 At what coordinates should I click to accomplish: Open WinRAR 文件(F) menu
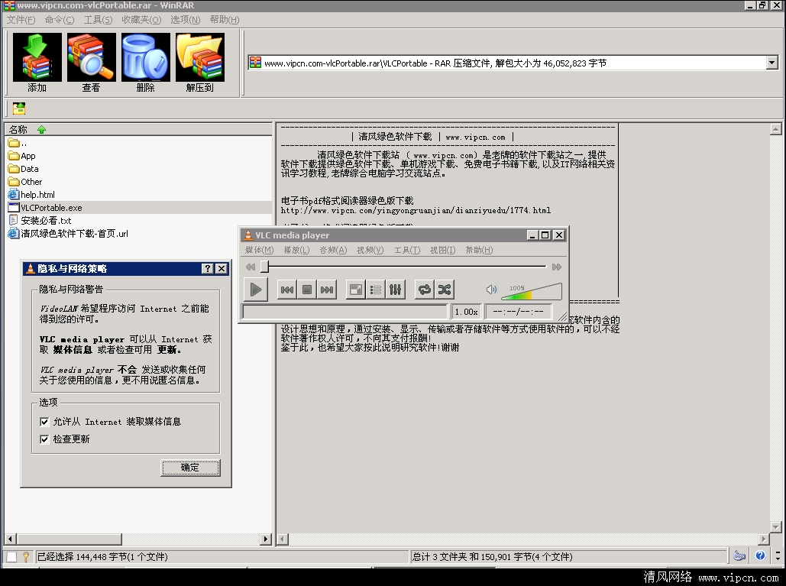(21, 20)
